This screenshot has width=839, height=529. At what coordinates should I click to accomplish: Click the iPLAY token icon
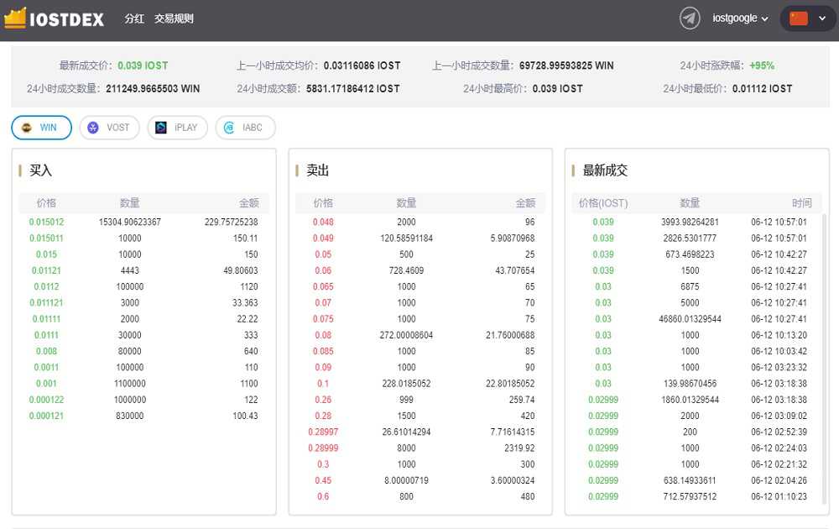[x=161, y=128]
